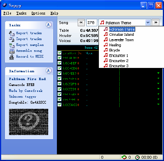Click the green arrow on track 6C52F9 row
The image size is (164, 161).
pos(159,83)
